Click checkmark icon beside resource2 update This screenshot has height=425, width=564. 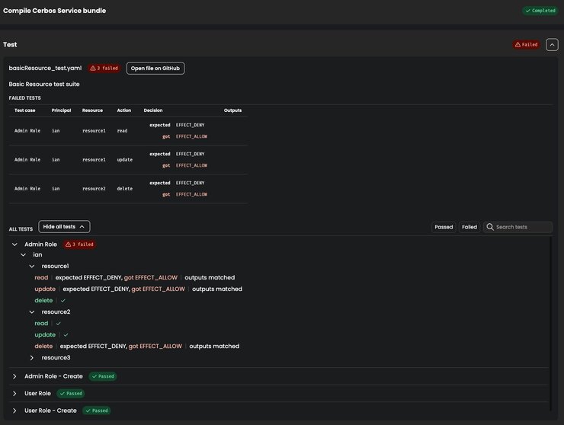coord(66,335)
